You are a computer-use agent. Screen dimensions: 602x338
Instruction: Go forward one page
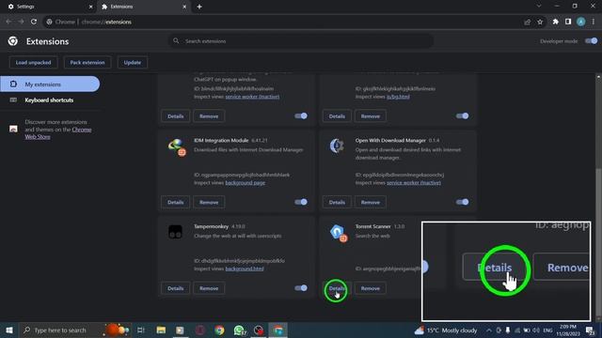click(x=21, y=22)
